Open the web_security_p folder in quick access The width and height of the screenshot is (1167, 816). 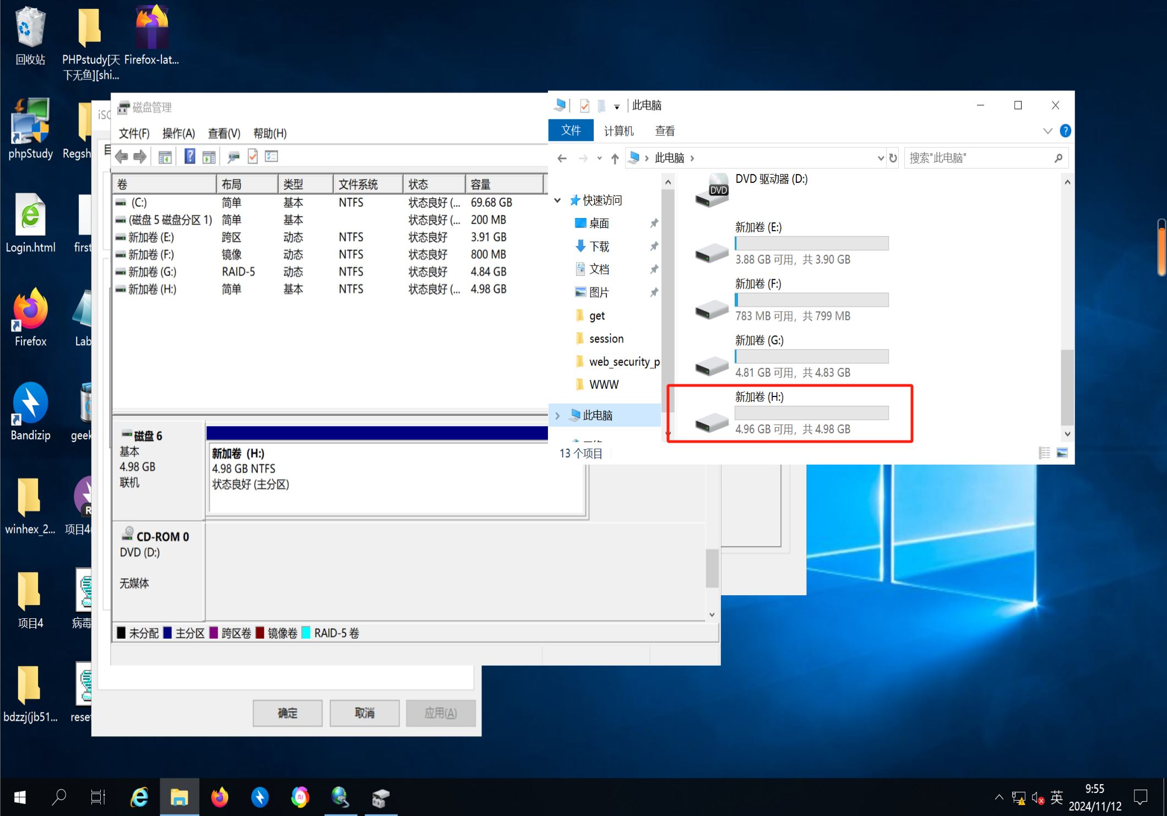[617, 362]
